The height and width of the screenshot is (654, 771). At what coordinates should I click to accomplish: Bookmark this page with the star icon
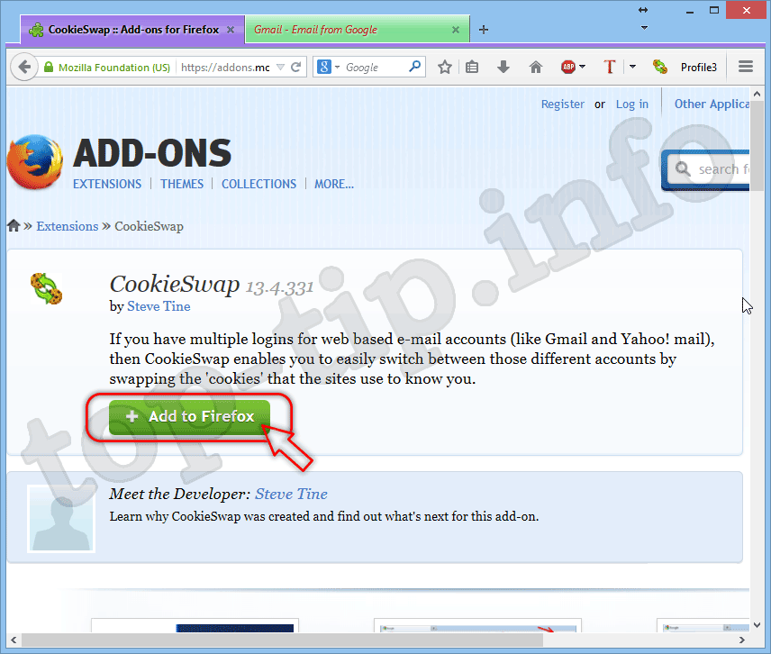[x=444, y=67]
